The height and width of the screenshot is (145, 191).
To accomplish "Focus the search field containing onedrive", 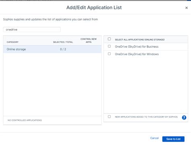I will coord(32,29).
